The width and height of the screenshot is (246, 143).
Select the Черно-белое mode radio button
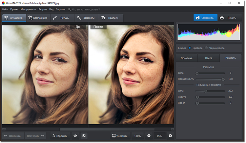[206, 48]
